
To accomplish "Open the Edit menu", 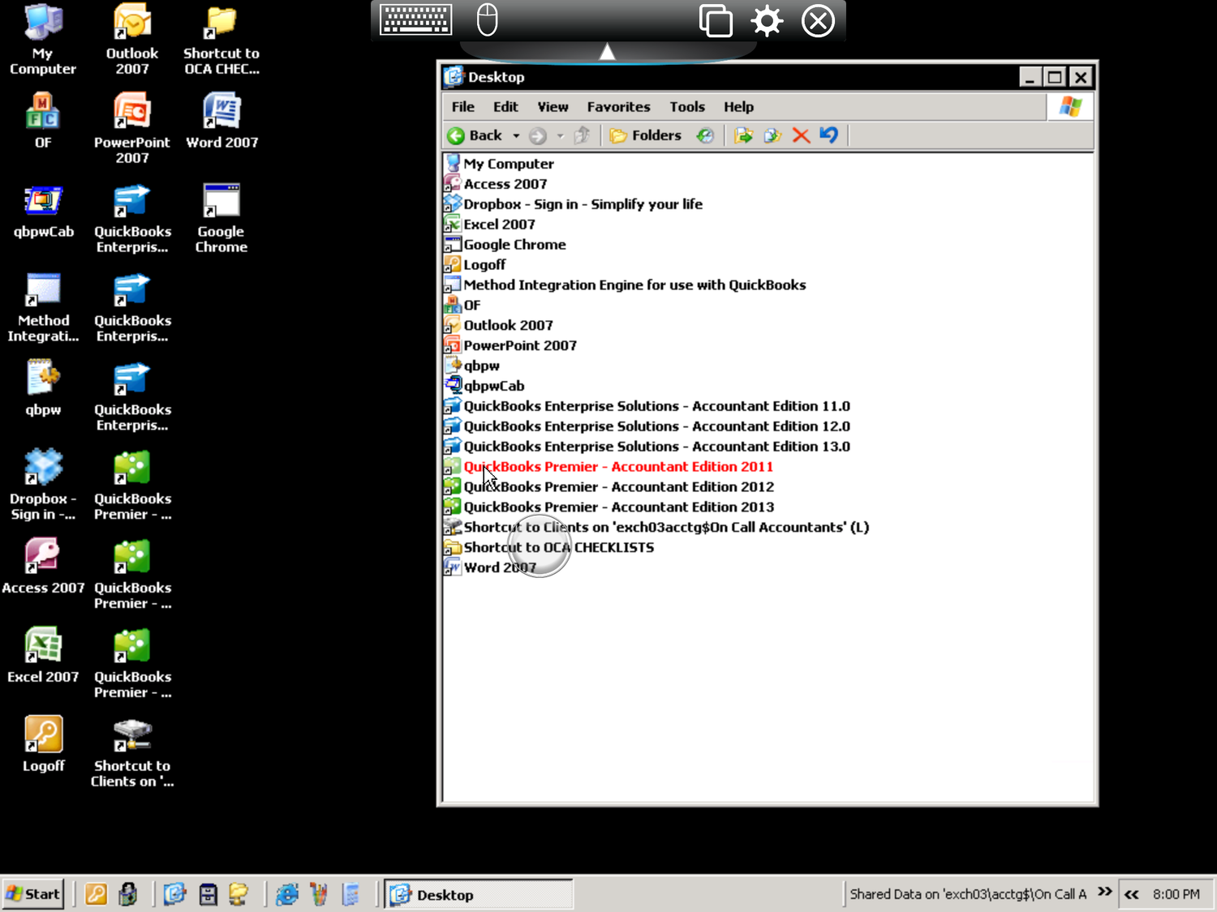I will coord(505,107).
